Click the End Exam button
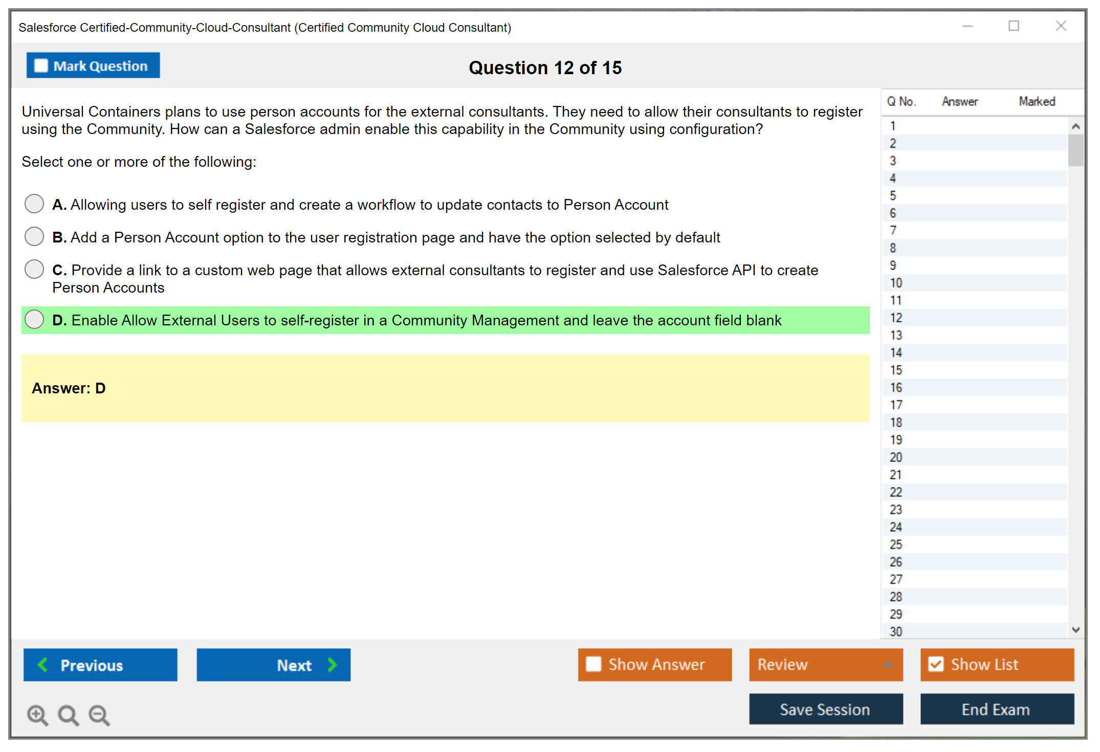The width and height of the screenshot is (1100, 752). point(996,709)
